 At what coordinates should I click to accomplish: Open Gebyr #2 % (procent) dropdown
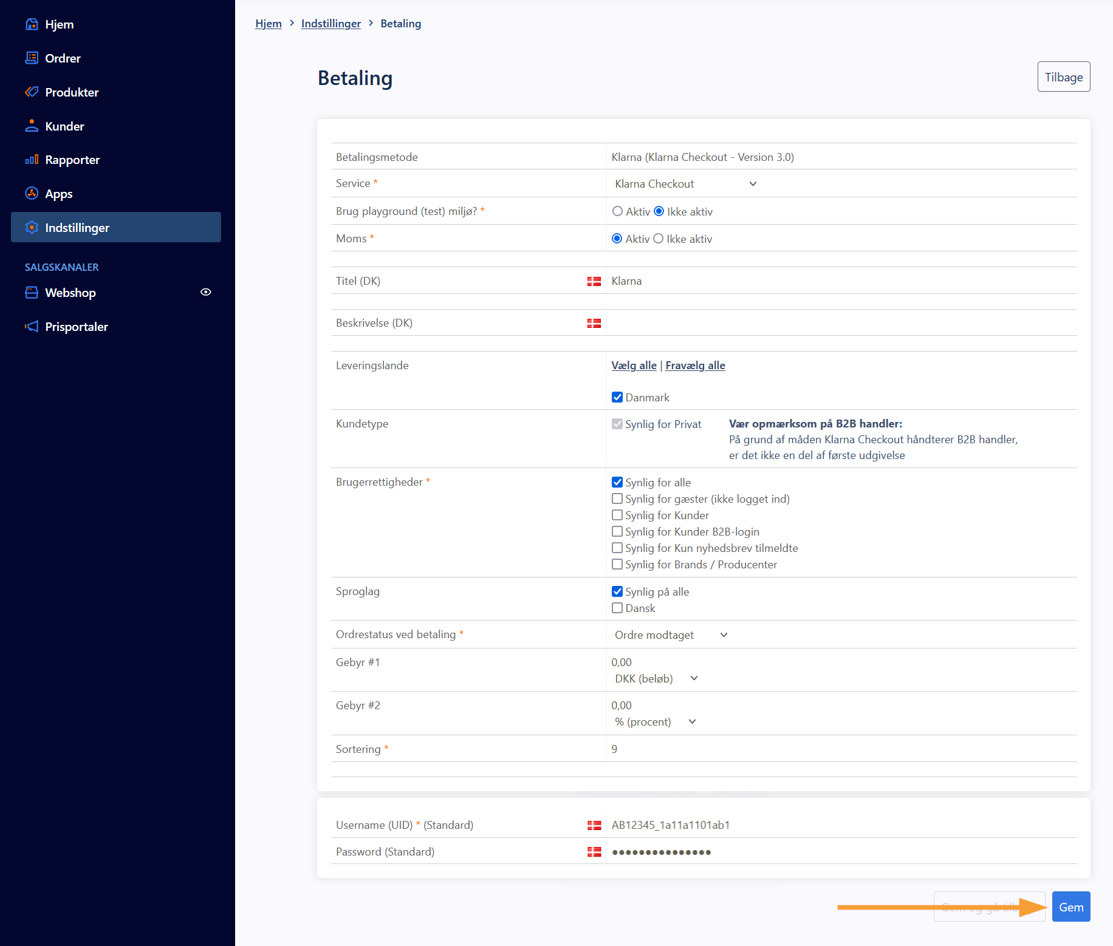tap(656, 722)
